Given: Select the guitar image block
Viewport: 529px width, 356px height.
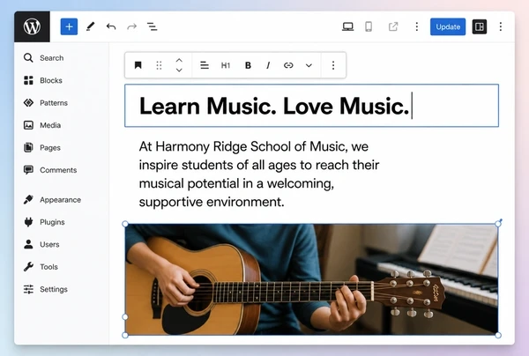Looking at the screenshot, I should click(311, 279).
